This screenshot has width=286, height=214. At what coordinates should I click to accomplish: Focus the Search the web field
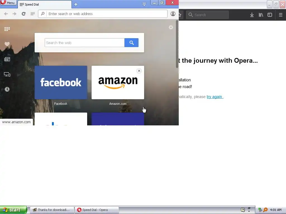pos(85,43)
